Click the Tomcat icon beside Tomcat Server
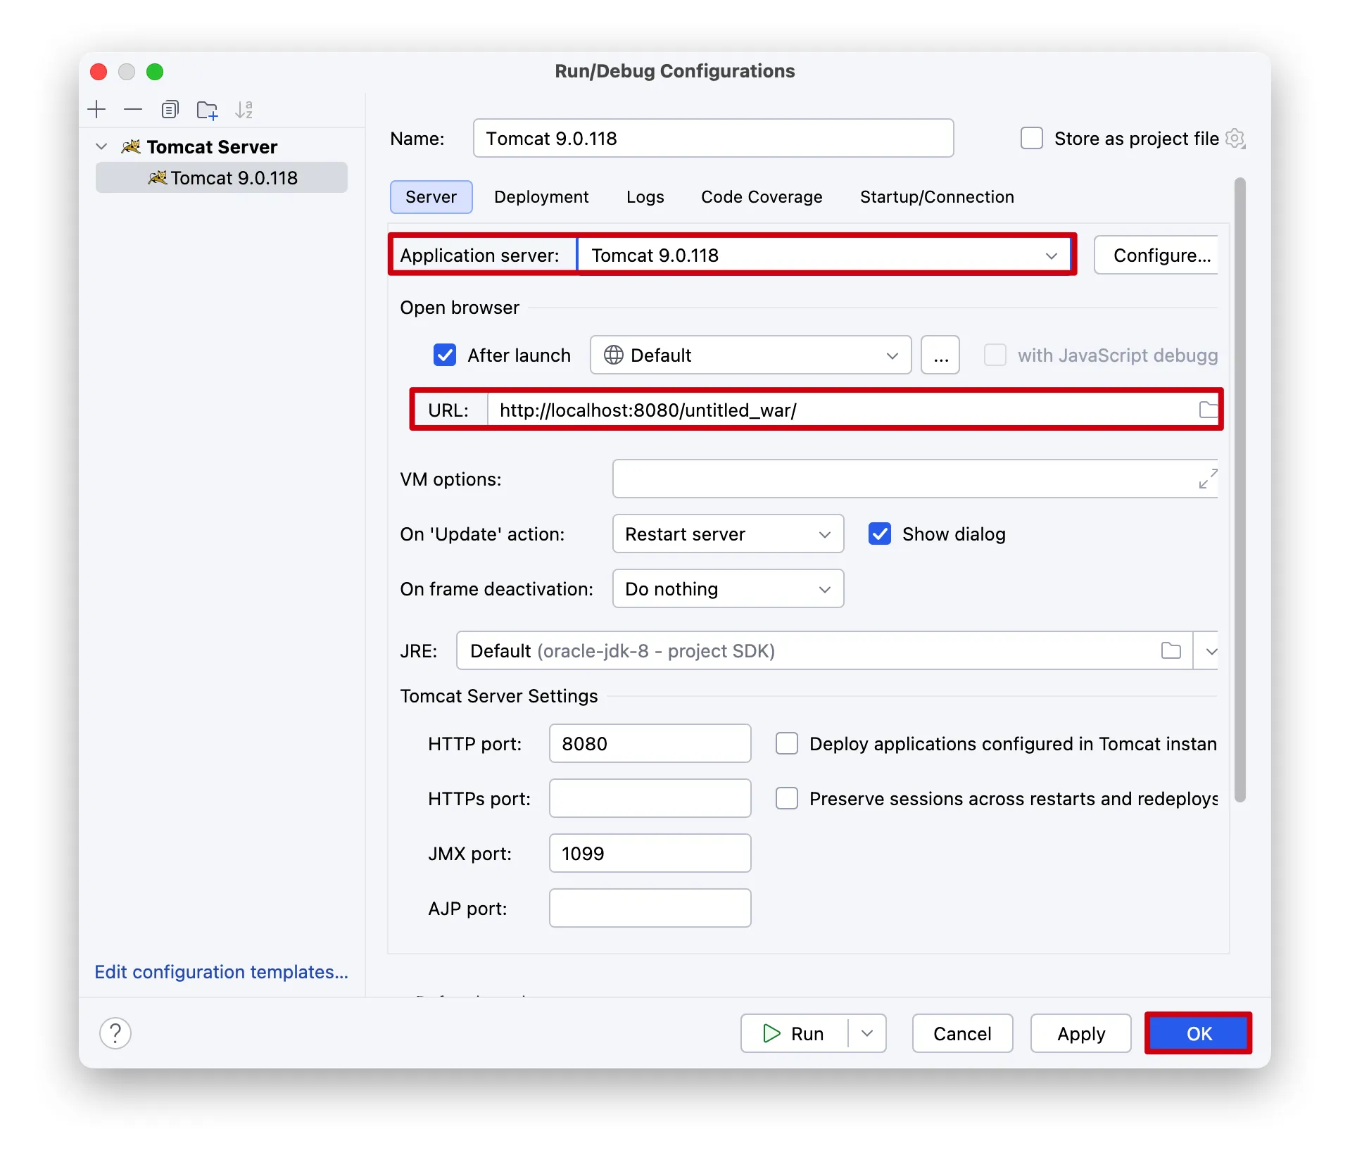This screenshot has width=1350, height=1174. [131, 146]
